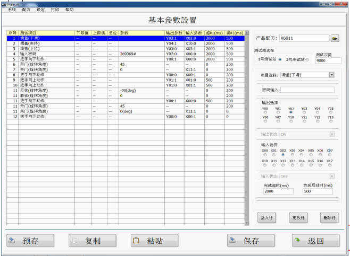The image size is (350, 256).
Task: Expand the 输出状态 ON dropdown
Action: point(331,135)
